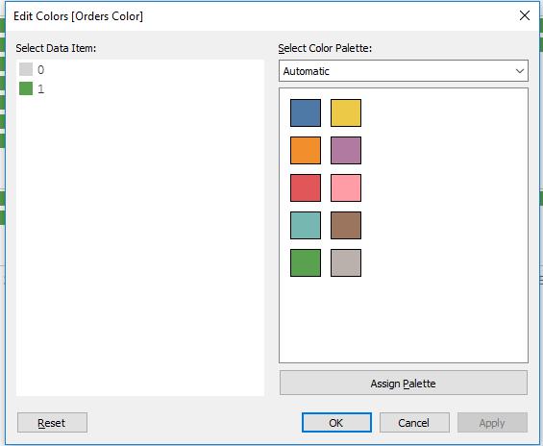Image resolution: width=543 pixels, height=446 pixels.
Task: Click the Apply button
Action: pyautogui.click(x=492, y=423)
